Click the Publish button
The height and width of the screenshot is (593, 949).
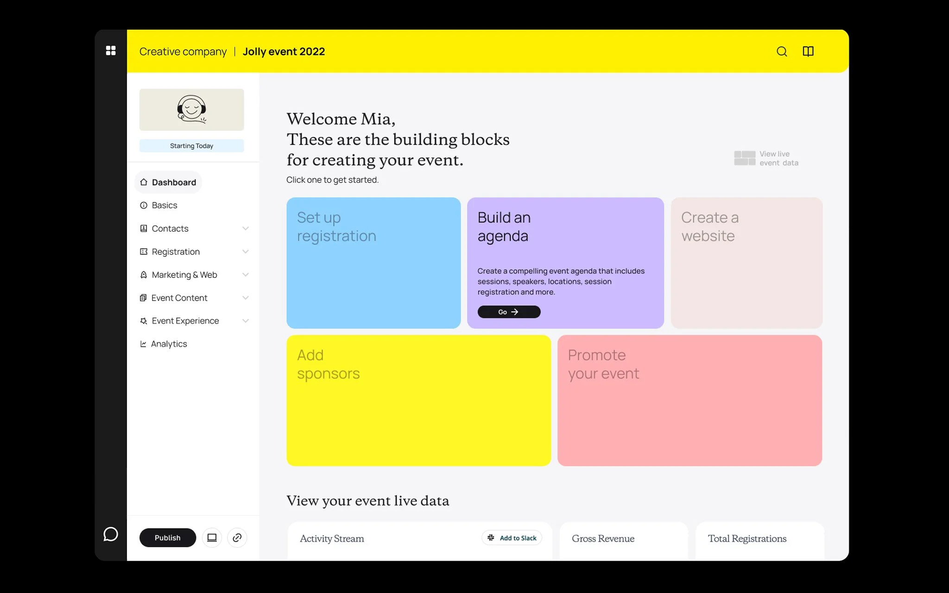point(168,537)
